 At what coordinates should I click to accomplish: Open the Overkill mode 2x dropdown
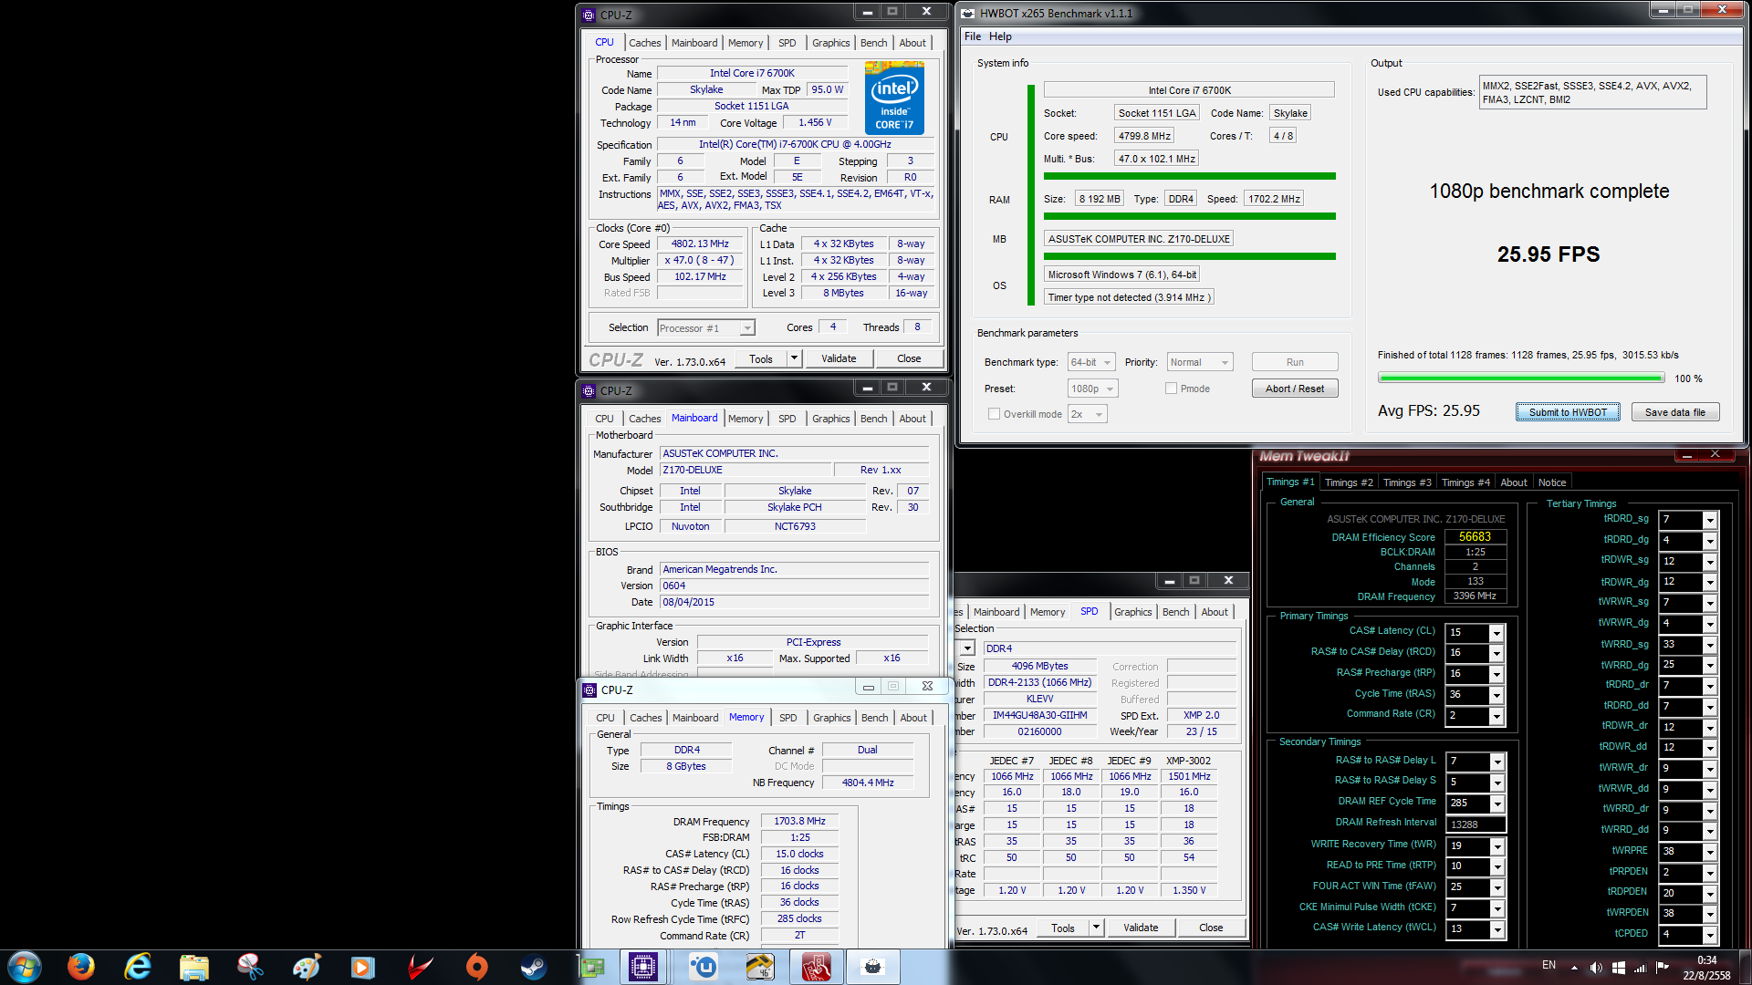1088,414
